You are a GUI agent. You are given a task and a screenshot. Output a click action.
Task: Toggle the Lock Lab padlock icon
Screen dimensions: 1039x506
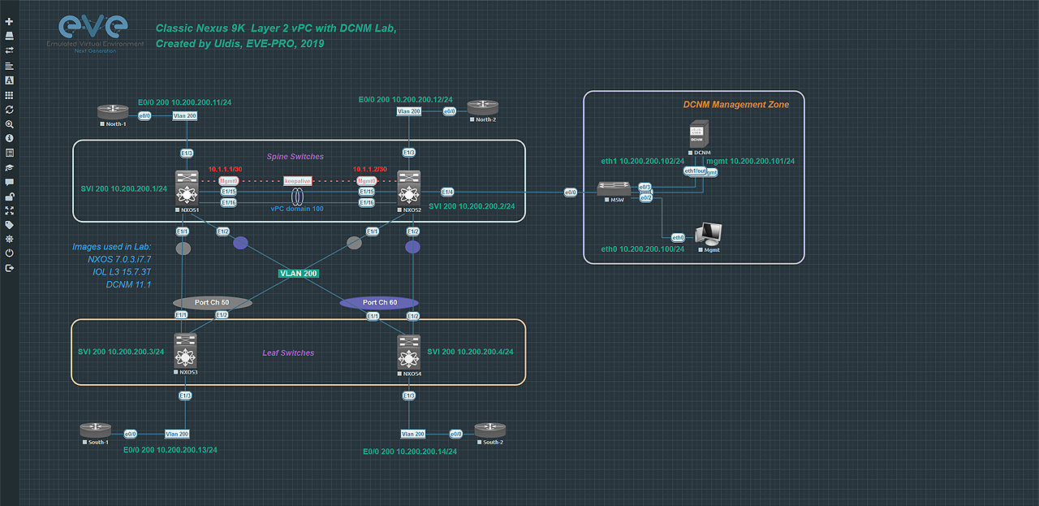tap(9, 196)
